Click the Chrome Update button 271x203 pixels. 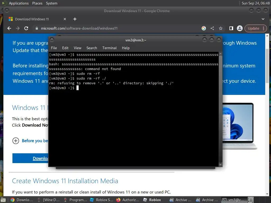(253, 28)
